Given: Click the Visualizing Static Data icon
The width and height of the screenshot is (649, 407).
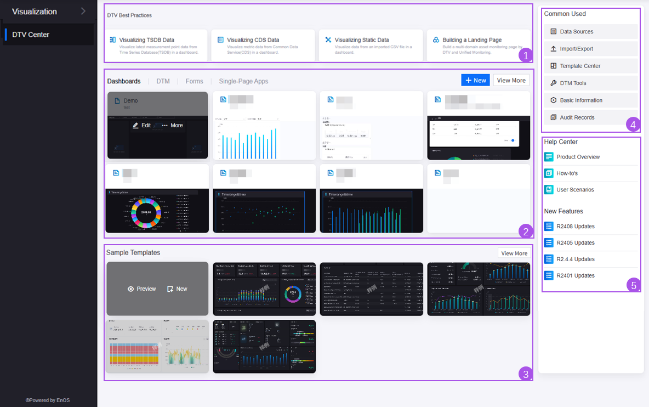Looking at the screenshot, I should click(x=328, y=40).
